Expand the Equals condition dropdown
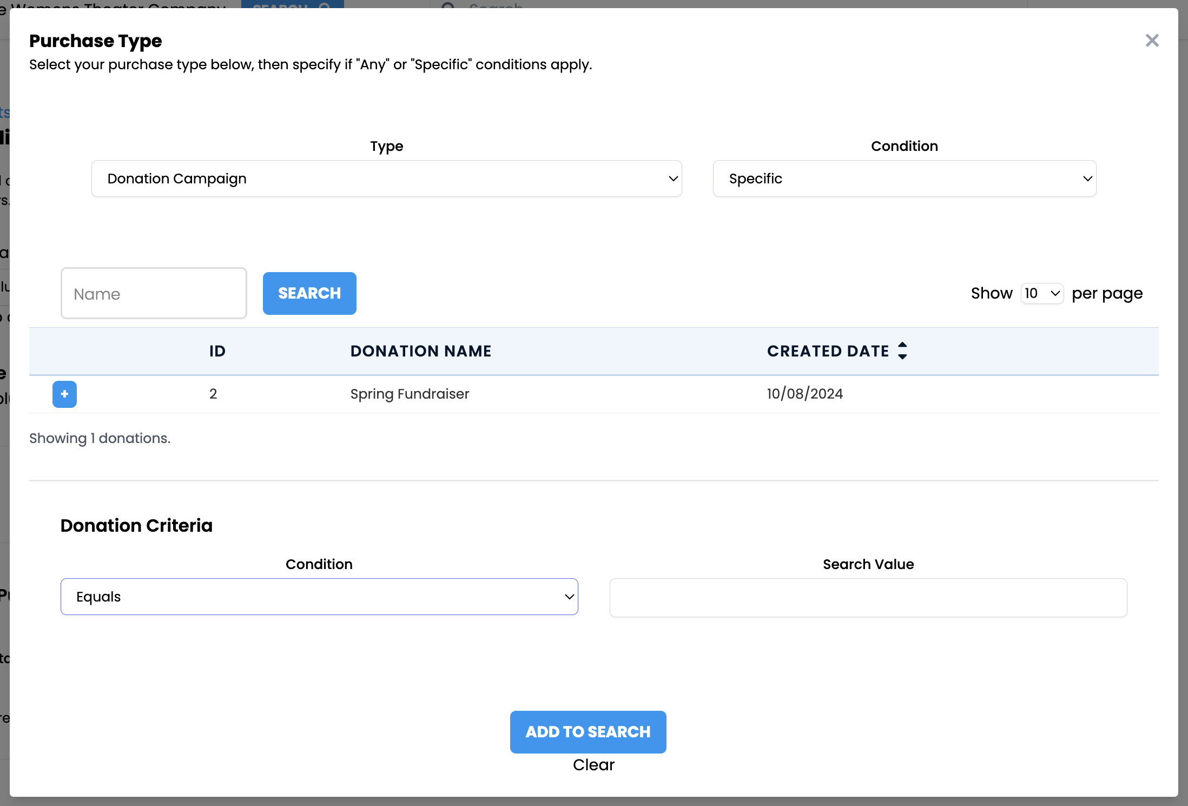Viewport: 1188px width, 806px height. coord(319,597)
